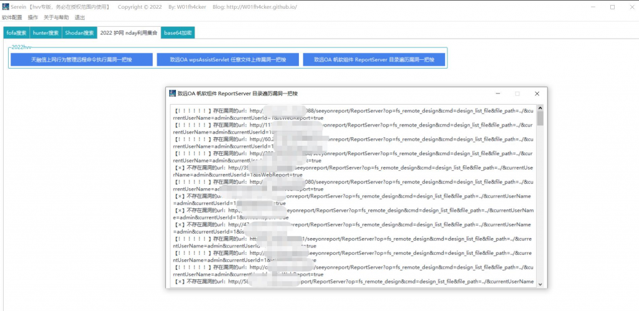This screenshot has height=311, width=639.
Task: Maximize the ReportServer results dialog
Action: pos(517,93)
